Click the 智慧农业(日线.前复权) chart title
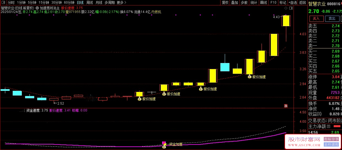Screen dimensions: 342x150 (18, 8)
